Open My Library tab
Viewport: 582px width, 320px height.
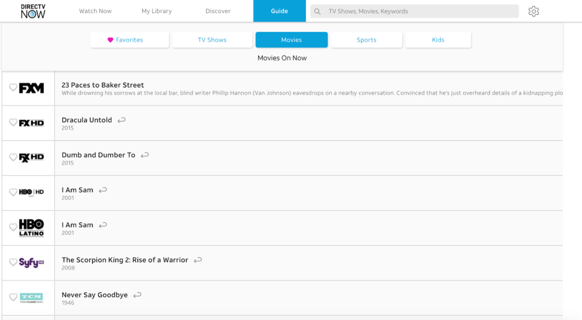pos(157,11)
